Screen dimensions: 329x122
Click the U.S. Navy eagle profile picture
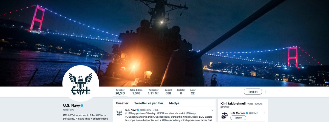(x=81, y=83)
